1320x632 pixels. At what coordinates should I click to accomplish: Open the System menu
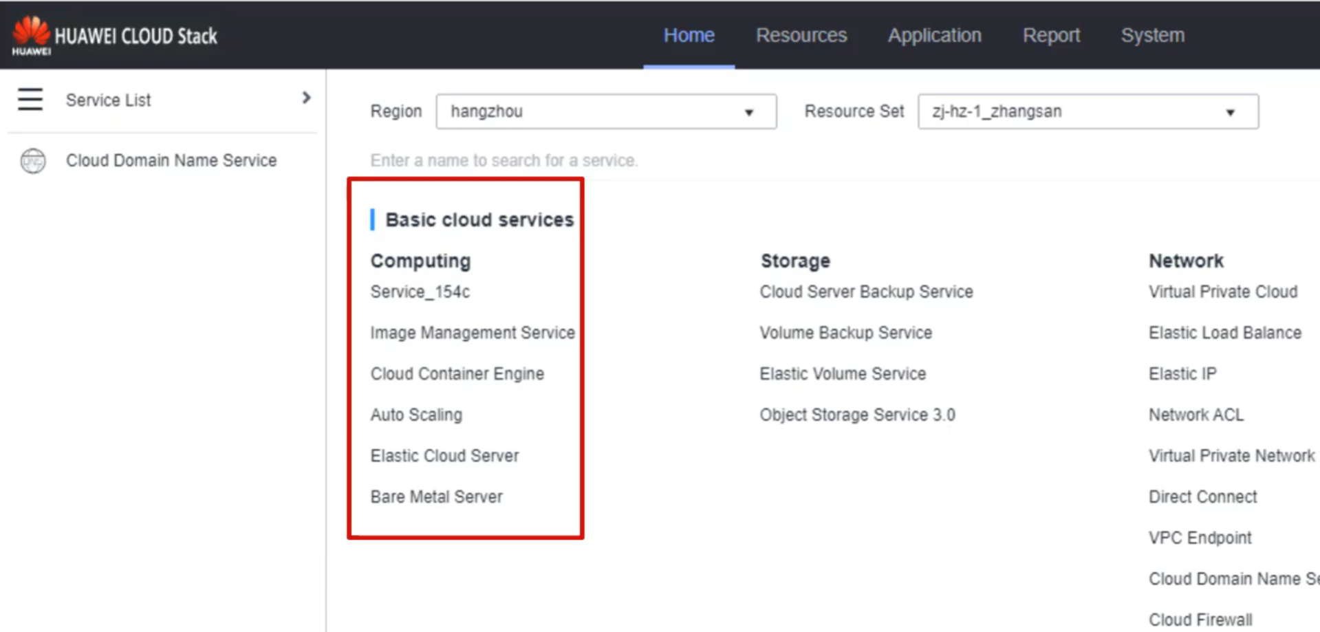(1153, 35)
